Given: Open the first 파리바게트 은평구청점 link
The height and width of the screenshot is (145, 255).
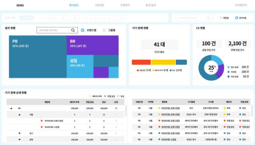Looking at the screenshot, I should 170,108.
